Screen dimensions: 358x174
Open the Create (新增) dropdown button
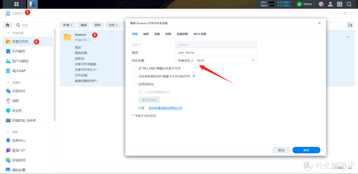pos(68,25)
